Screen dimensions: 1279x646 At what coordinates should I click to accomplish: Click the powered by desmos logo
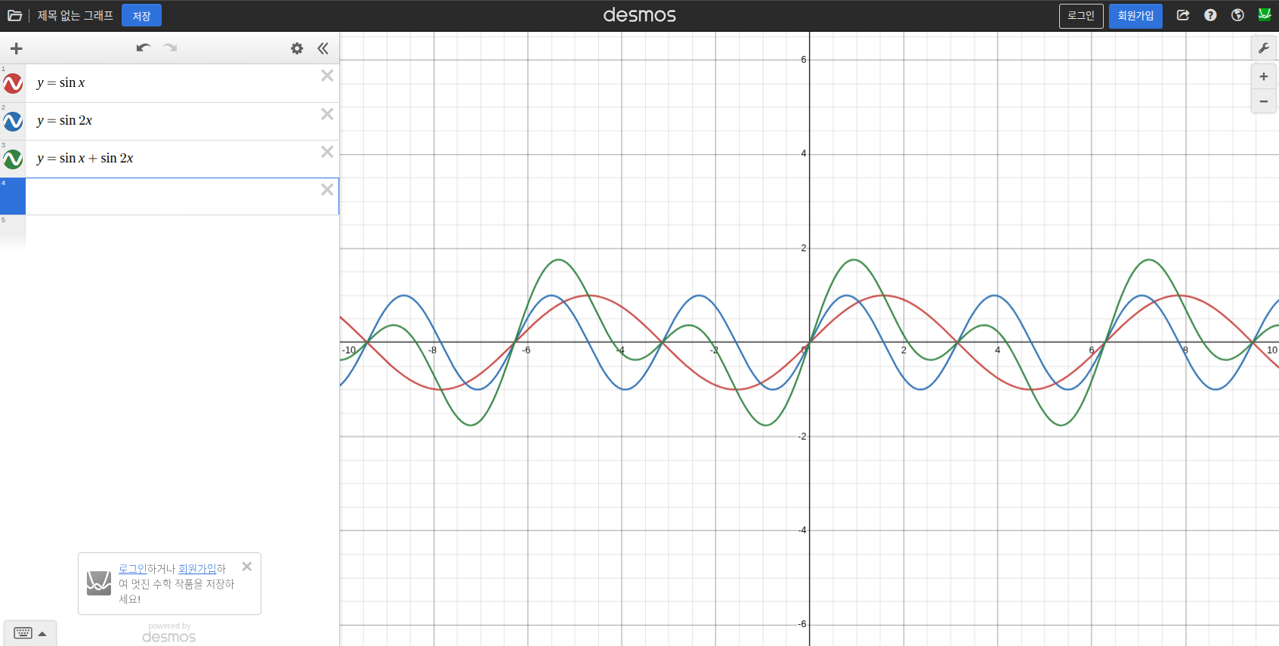tap(169, 633)
